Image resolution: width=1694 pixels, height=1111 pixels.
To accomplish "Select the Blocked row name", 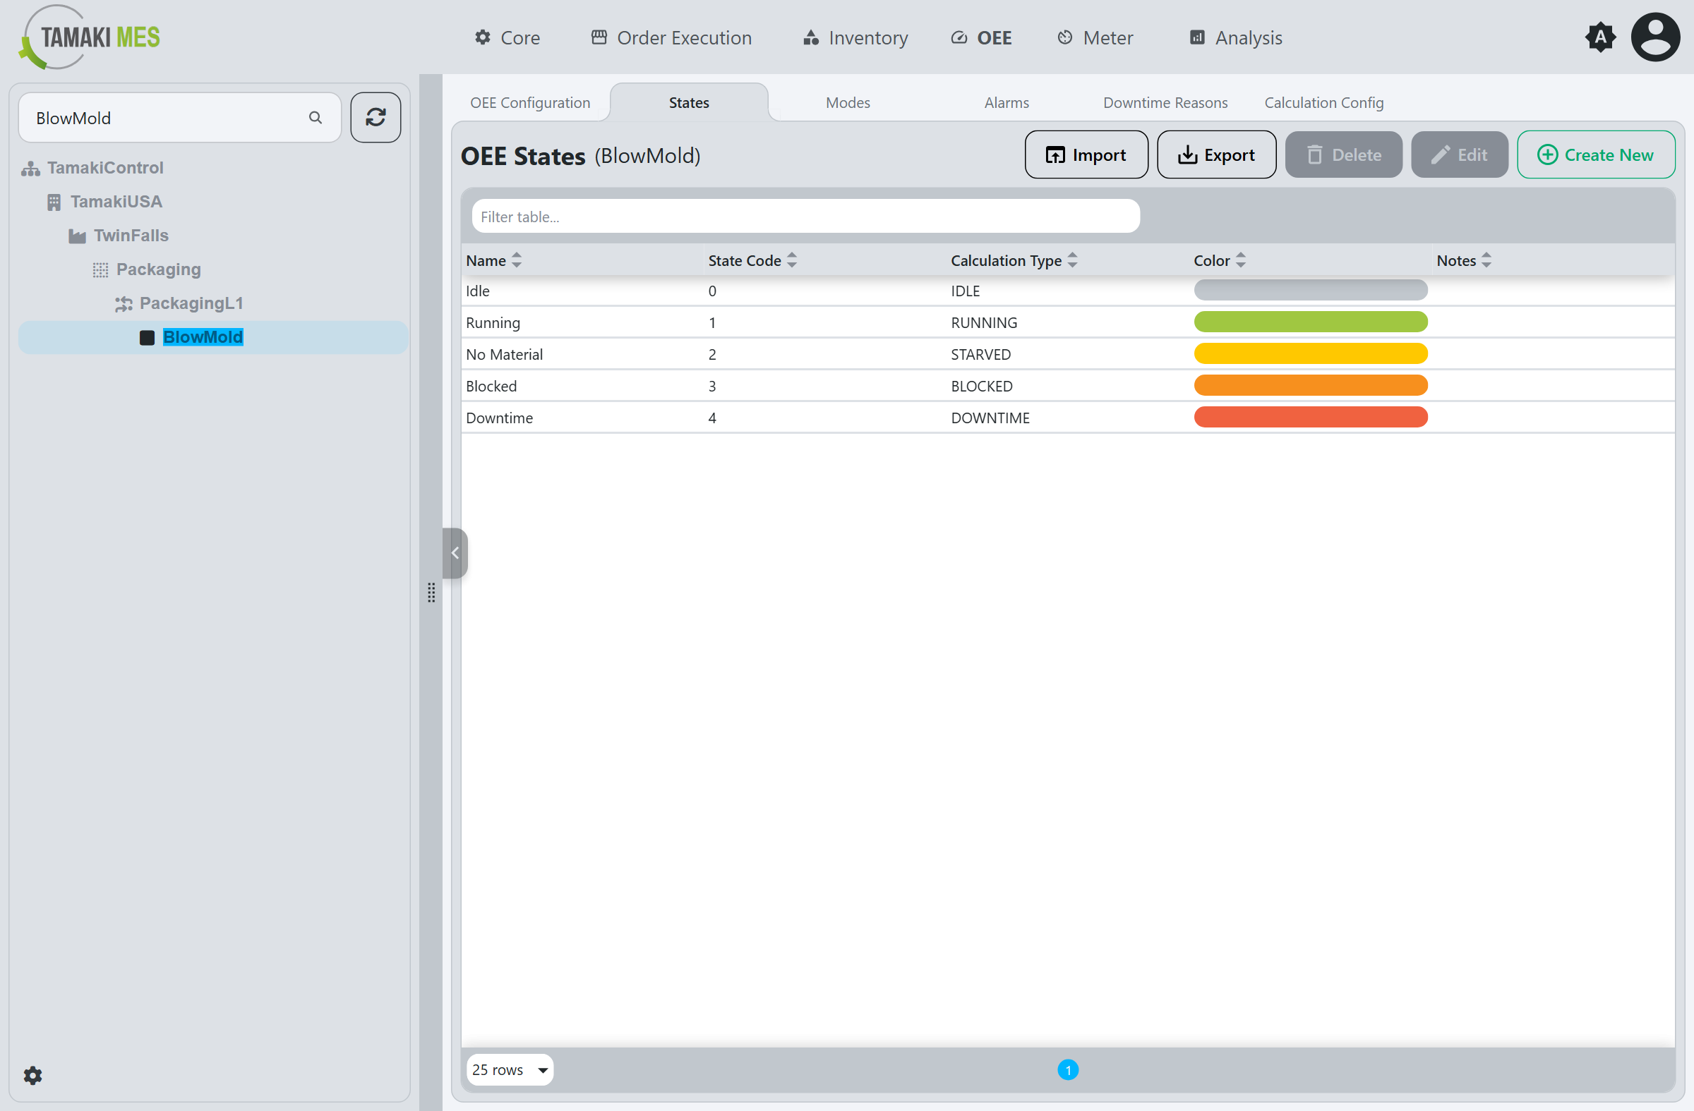I will point(491,387).
